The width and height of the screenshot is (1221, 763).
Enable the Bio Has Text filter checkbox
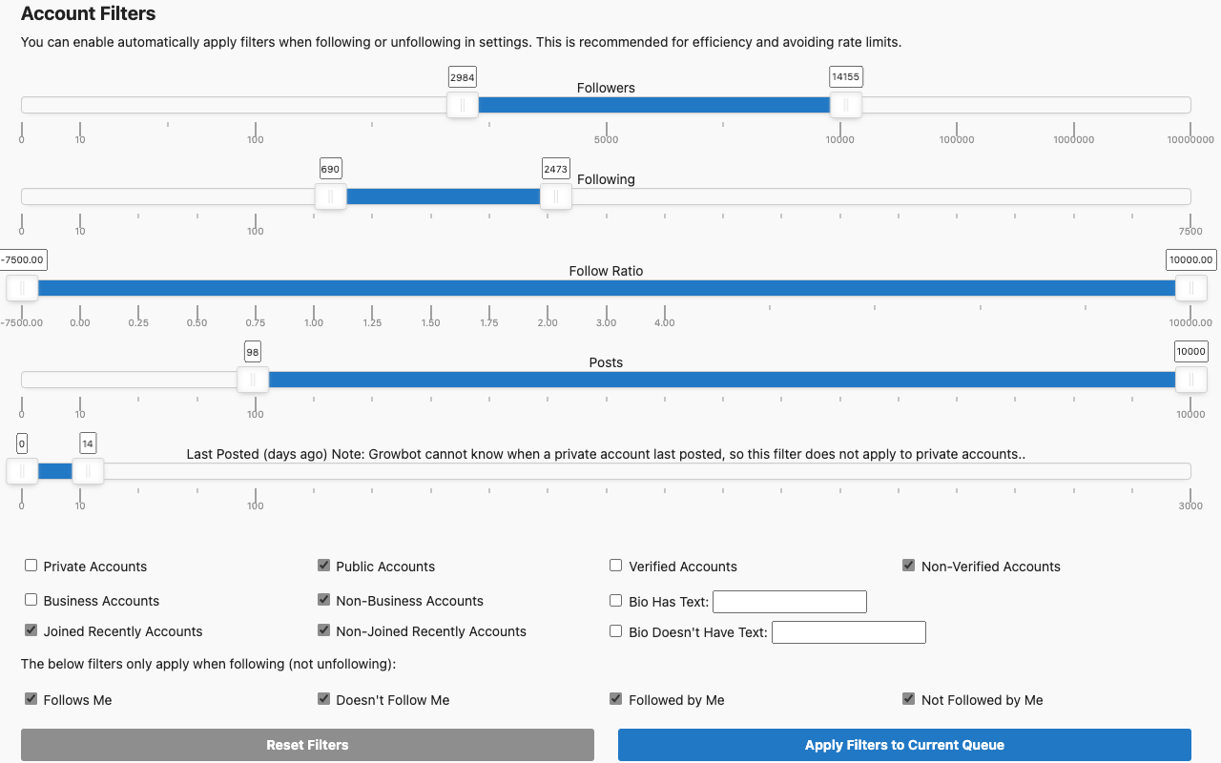pos(615,600)
